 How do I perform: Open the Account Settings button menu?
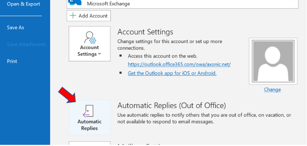tap(89, 43)
